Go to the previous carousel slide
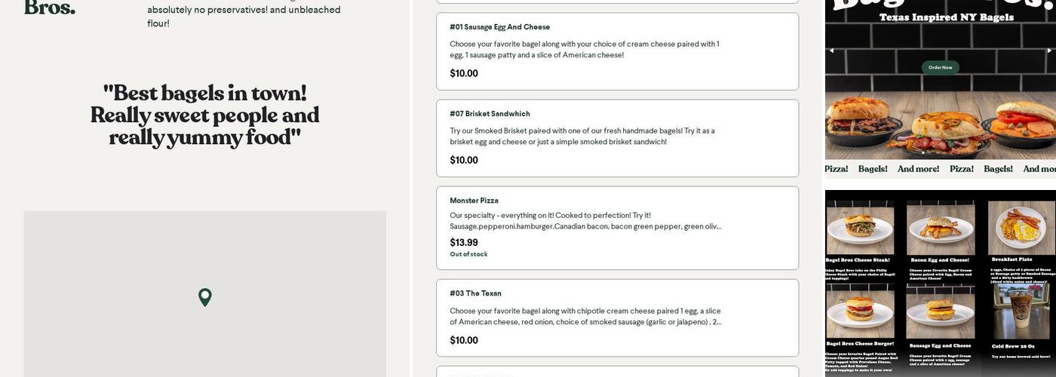The image size is (1056, 377). point(831,51)
